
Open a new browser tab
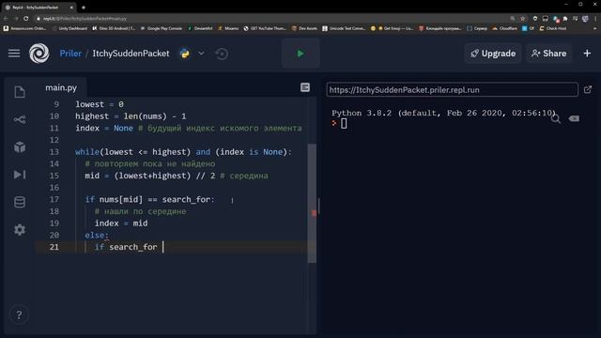84,8
